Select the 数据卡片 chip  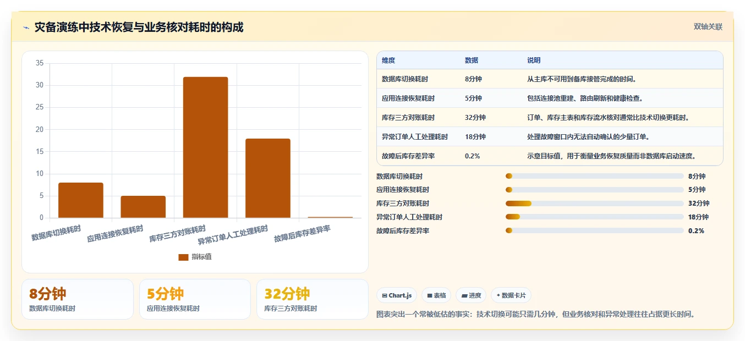coord(511,295)
